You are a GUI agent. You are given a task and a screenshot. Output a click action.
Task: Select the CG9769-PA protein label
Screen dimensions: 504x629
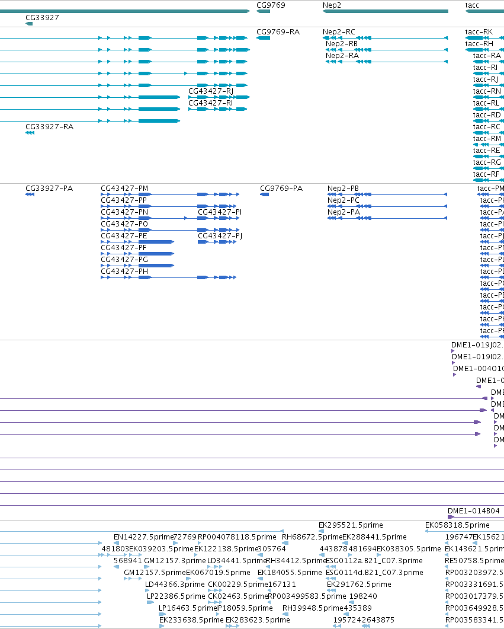tap(281, 188)
